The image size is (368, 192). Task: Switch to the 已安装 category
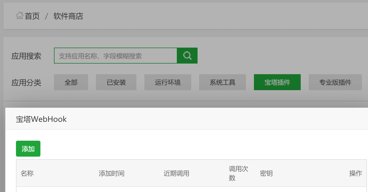[116, 82]
